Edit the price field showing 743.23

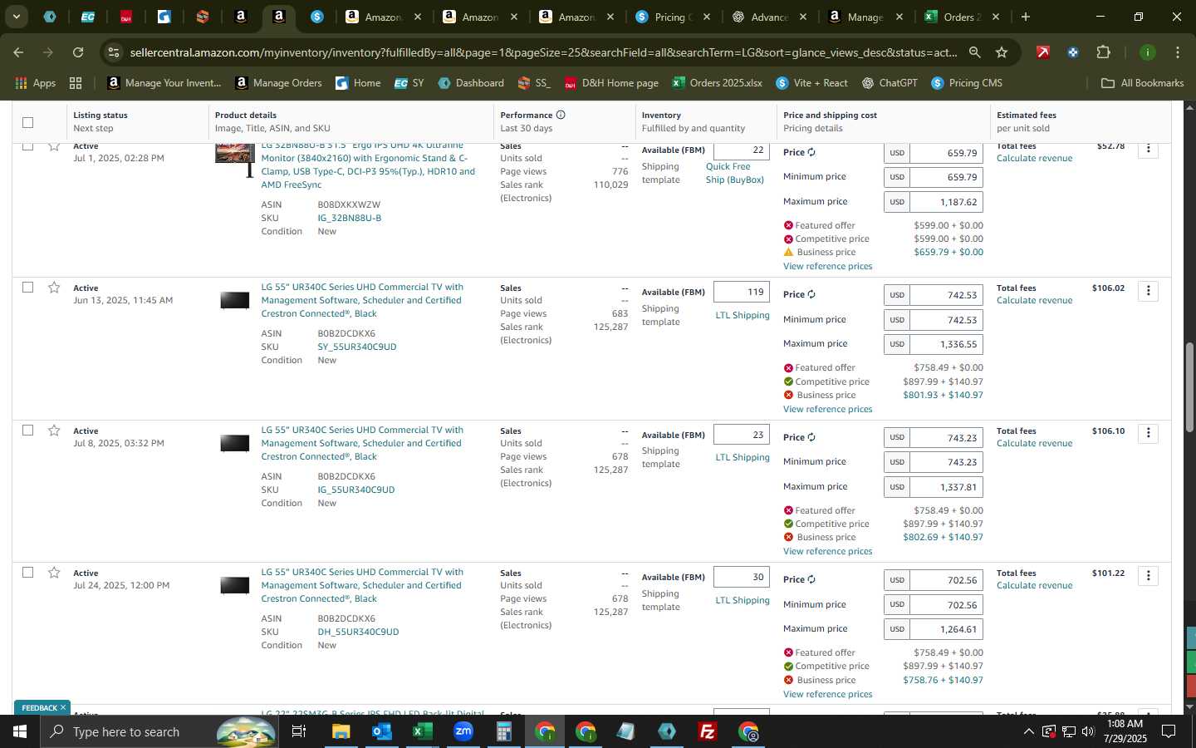[946, 438]
